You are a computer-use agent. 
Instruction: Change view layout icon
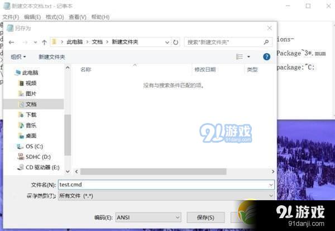coord(240,56)
